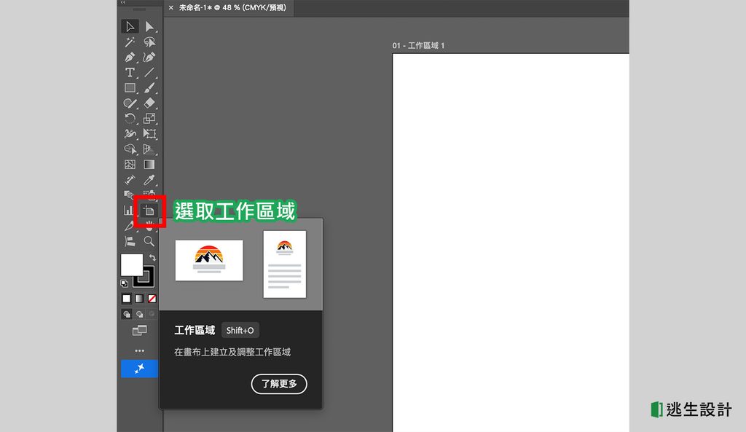Reset default fill and stroke

[124, 283]
